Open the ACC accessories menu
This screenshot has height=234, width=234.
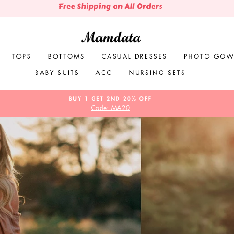tap(104, 73)
